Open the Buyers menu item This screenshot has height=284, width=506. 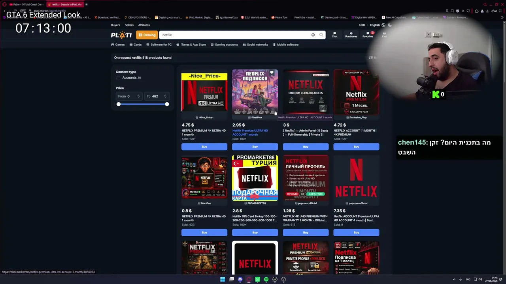[x=115, y=25]
